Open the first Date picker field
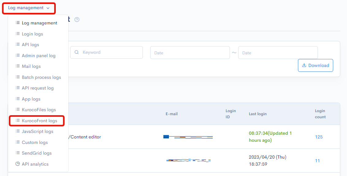 (x=190, y=52)
